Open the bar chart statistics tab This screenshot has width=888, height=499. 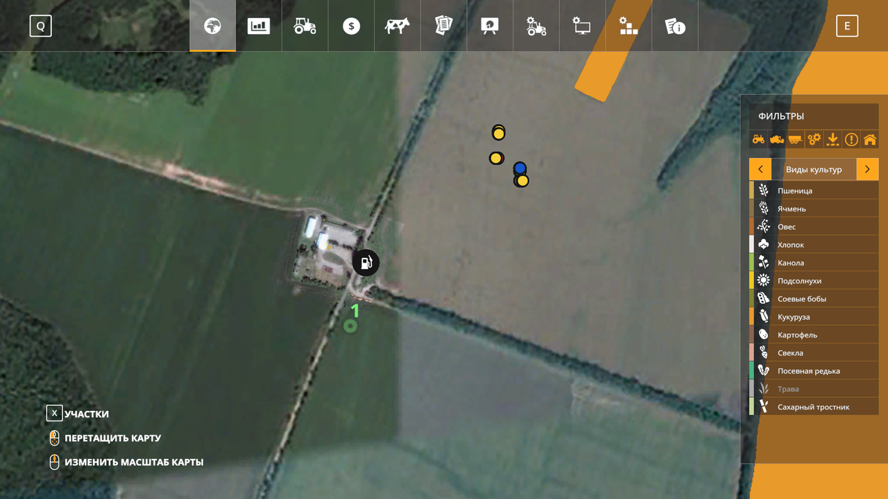259,26
